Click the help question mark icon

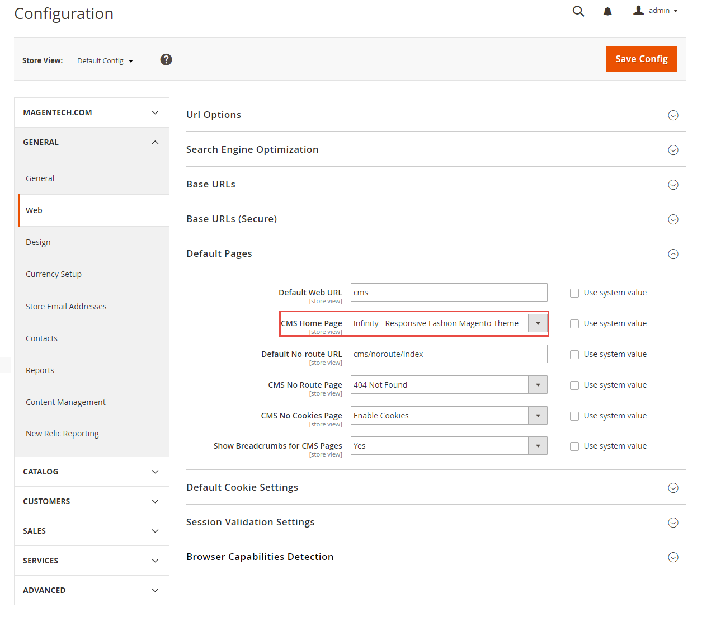click(166, 60)
